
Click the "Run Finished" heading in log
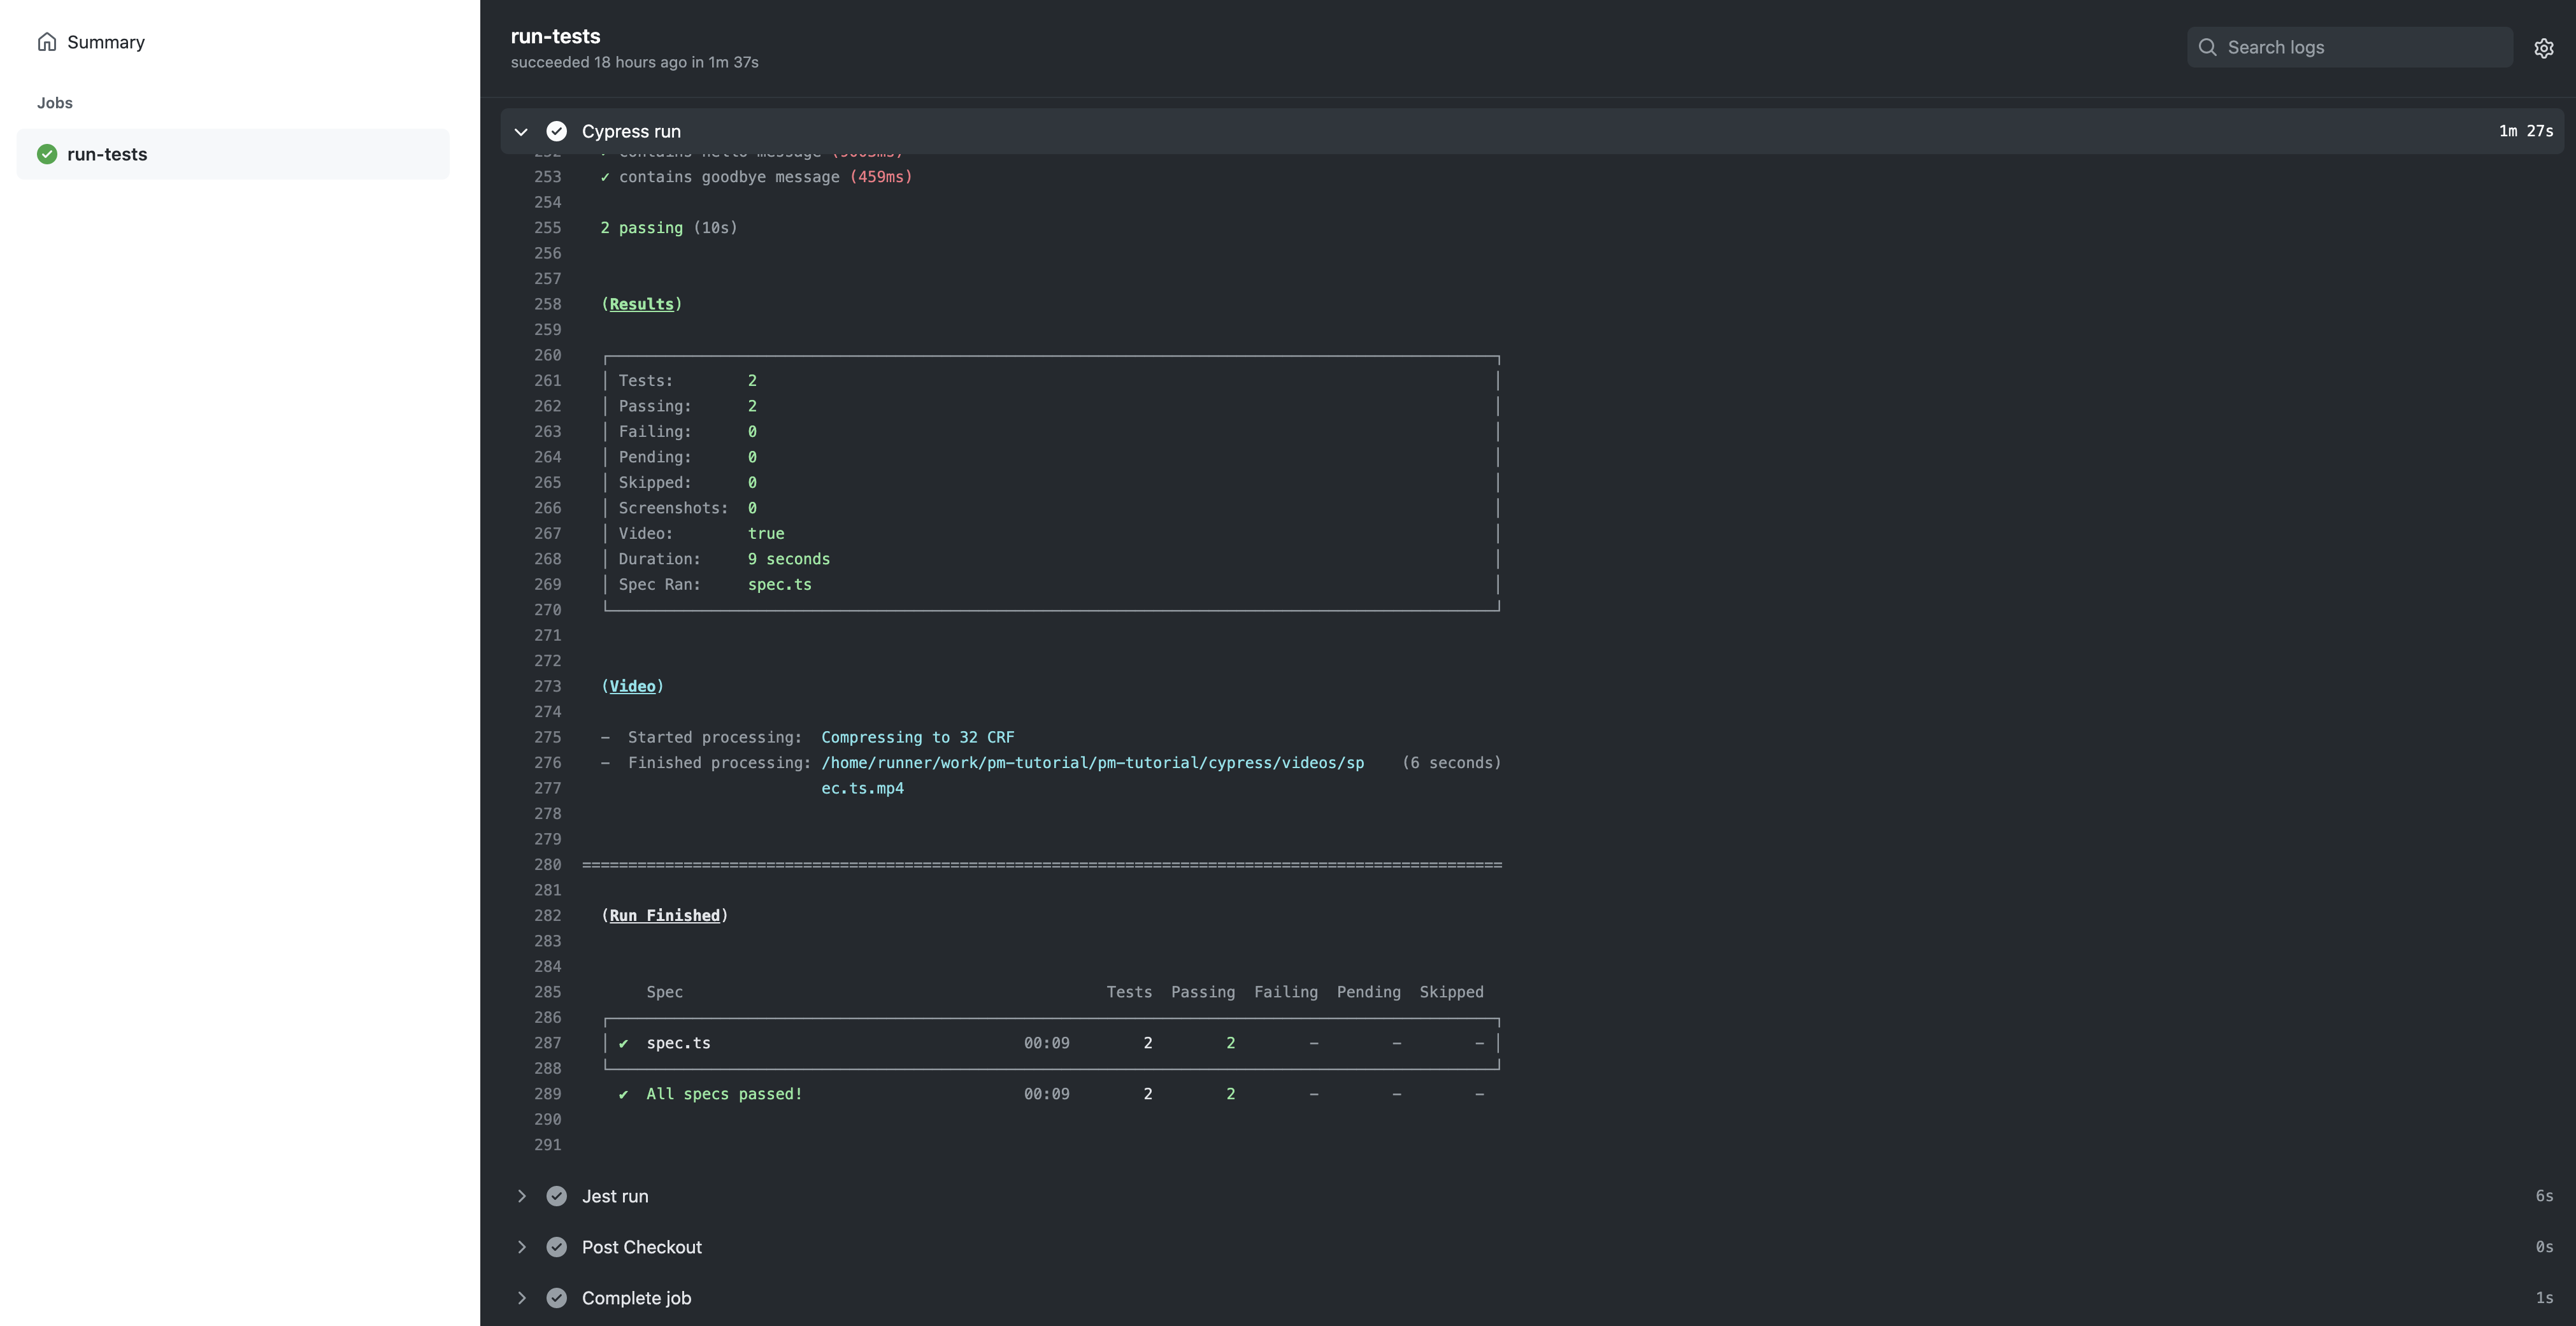(x=664, y=916)
